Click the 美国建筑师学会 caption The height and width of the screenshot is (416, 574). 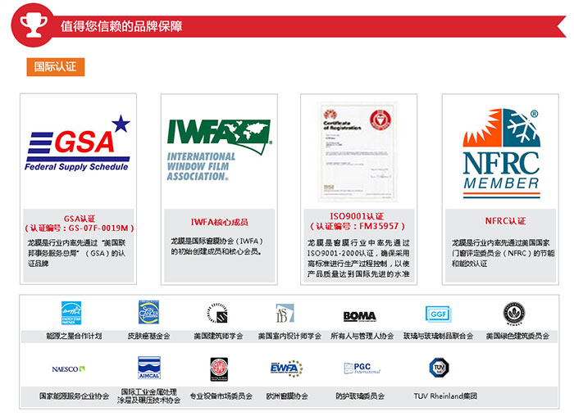(218, 336)
